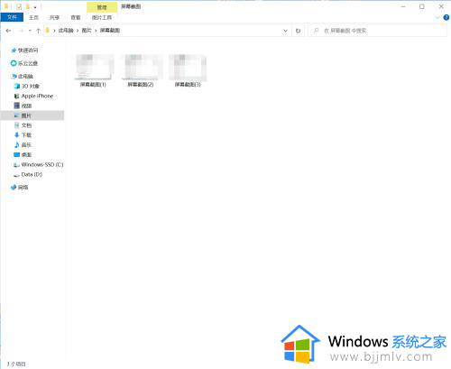Image resolution: width=451 pixels, height=369 pixels.
Task: Open 音乐 folder in sidebar
Action: [x=23, y=145]
